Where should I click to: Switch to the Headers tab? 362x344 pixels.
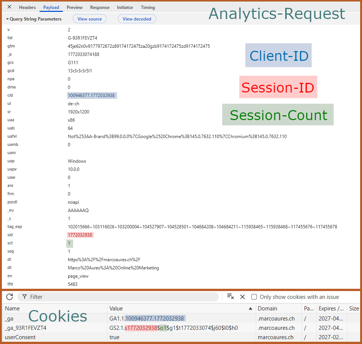pos(27,7)
